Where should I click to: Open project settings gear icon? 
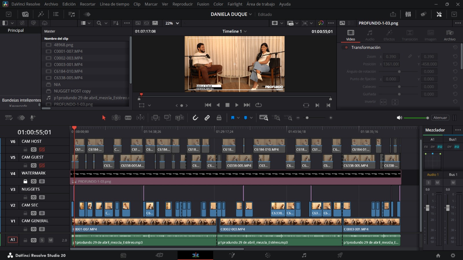(x=453, y=255)
